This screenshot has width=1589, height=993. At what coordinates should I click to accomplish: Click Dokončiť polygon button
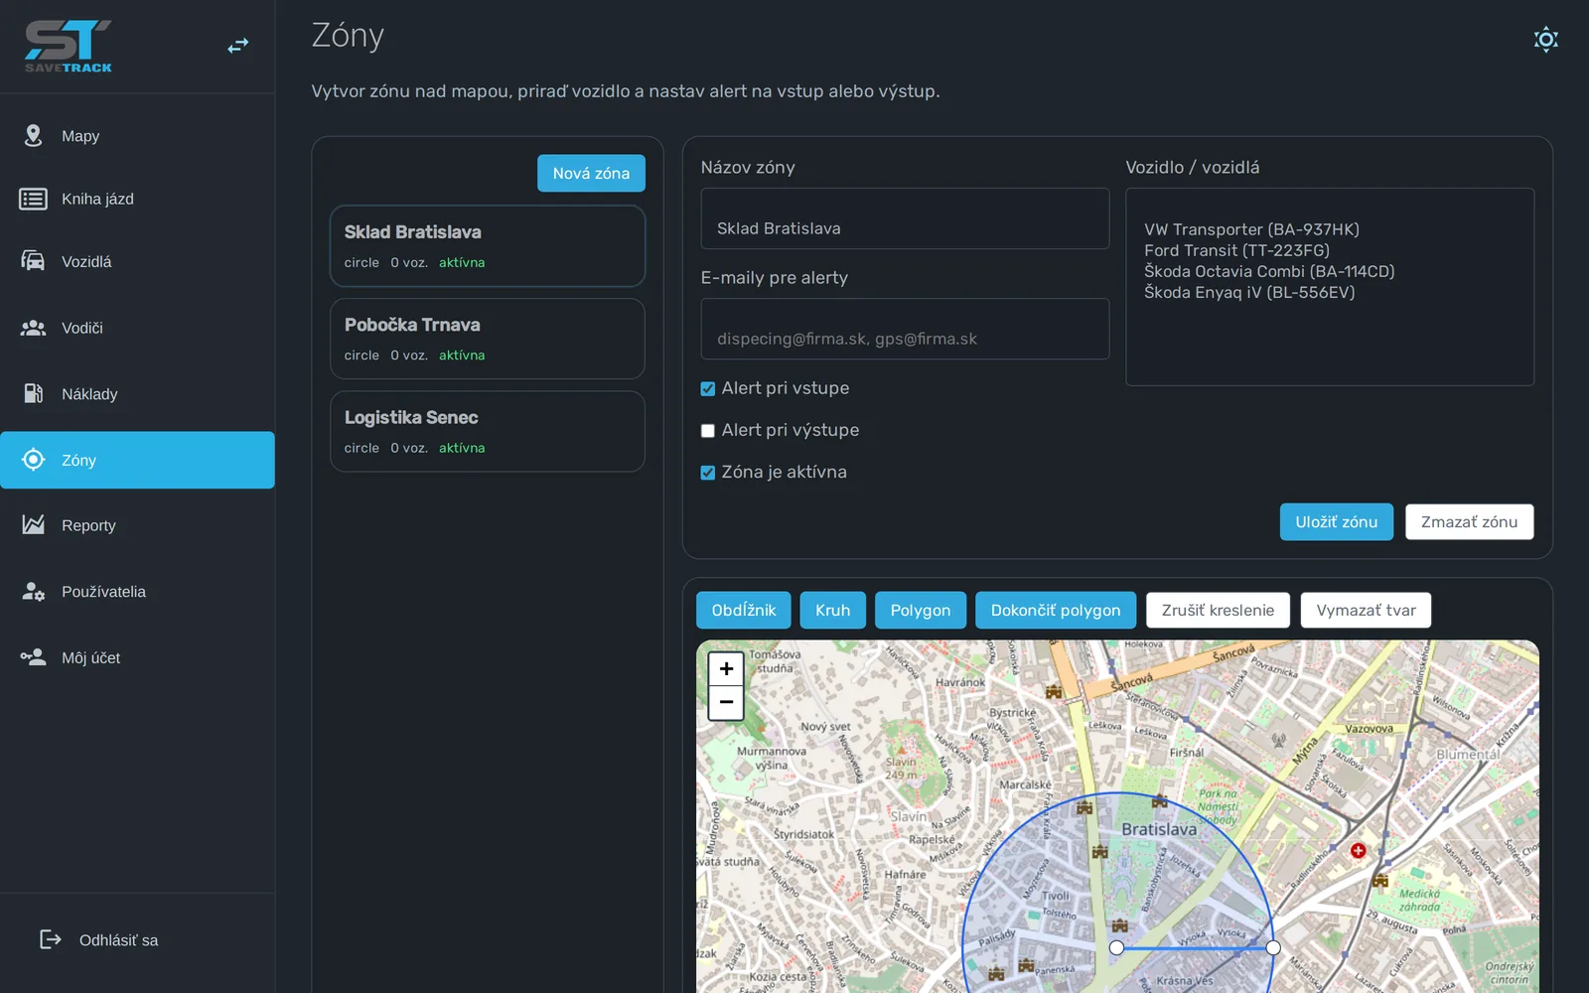[x=1056, y=610]
